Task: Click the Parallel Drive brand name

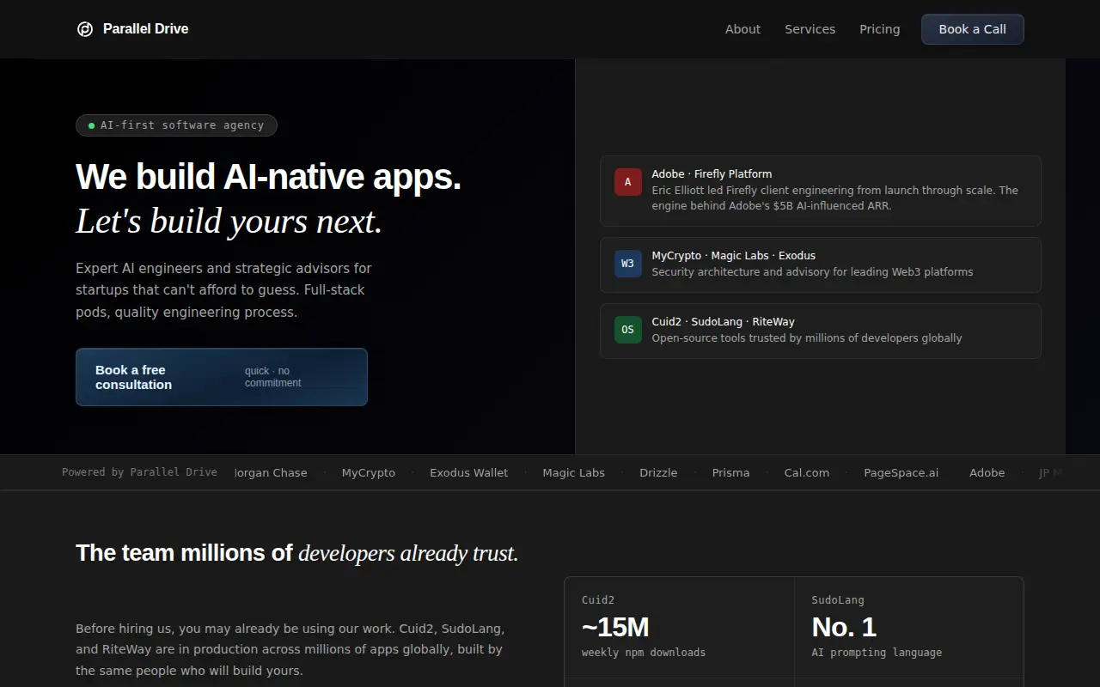Action: point(145,29)
